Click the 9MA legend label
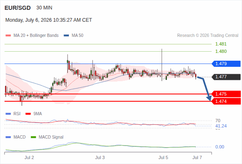 (x=38, y=114)
